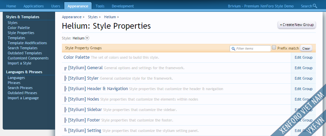Open the [Stylium] Setting group
Screen dimensions: 326x136
[x=85, y=130]
